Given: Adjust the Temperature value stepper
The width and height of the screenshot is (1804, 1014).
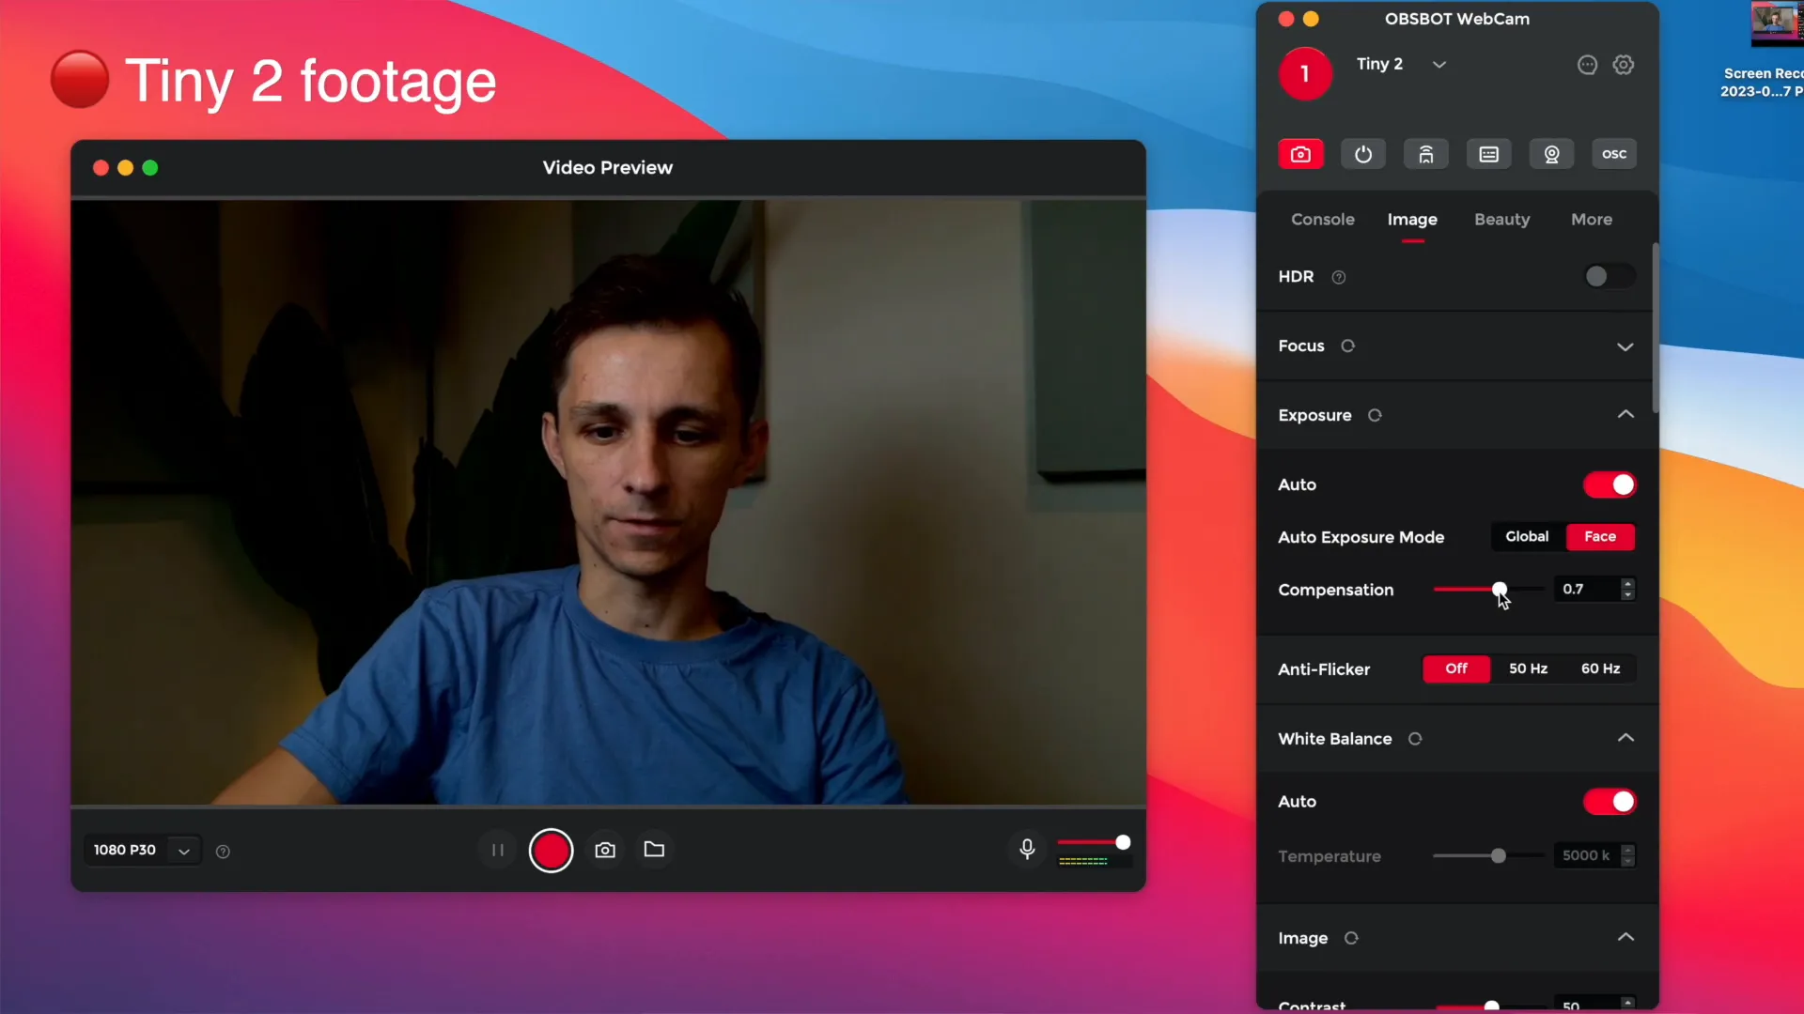Looking at the screenshot, I should coord(1627,855).
